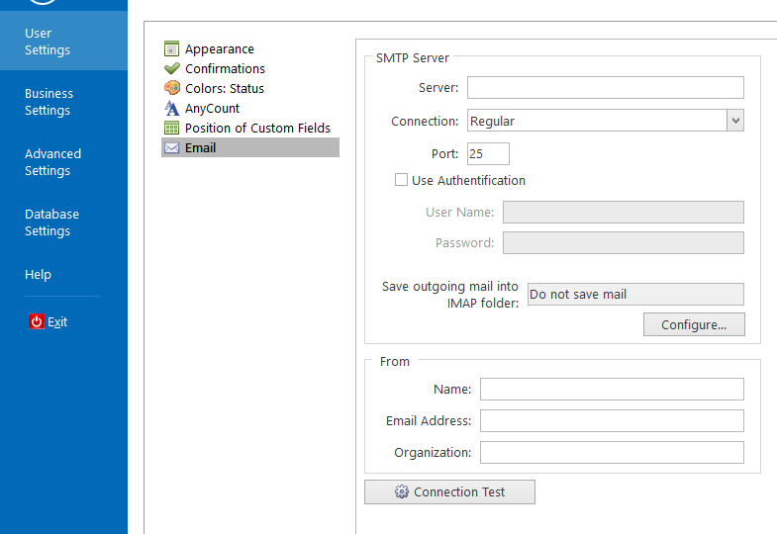Click the Colors: Status palette icon
777x534 pixels.
tap(171, 88)
